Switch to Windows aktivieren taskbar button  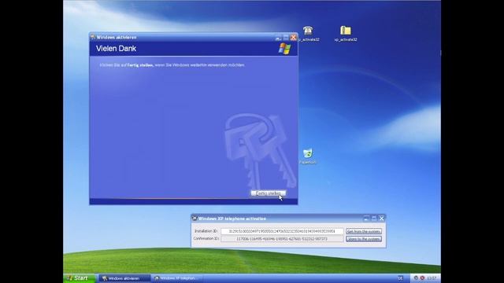(x=124, y=278)
